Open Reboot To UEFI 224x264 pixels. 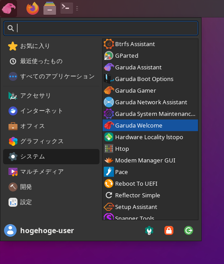pyautogui.click(x=150, y=183)
